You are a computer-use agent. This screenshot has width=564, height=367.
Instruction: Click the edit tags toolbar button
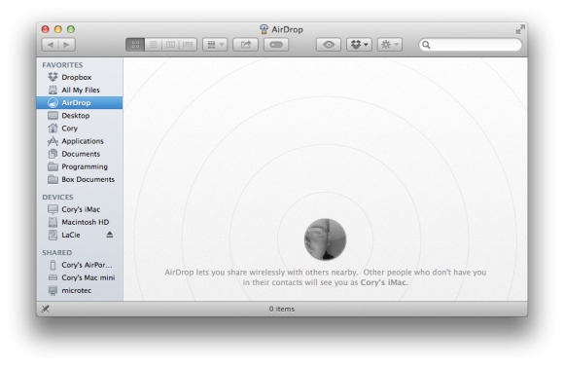[x=276, y=45]
